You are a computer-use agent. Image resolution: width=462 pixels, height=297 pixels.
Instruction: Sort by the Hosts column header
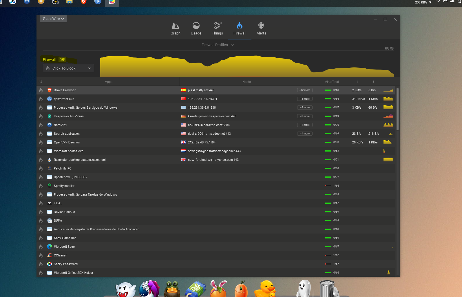(247, 82)
